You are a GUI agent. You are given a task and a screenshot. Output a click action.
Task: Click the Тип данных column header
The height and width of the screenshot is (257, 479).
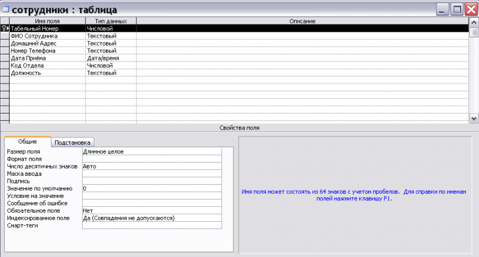click(x=111, y=21)
